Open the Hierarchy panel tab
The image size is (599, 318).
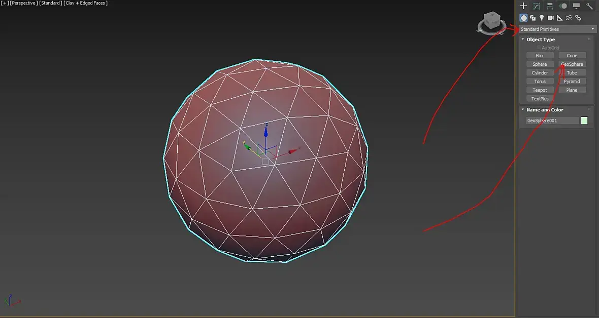point(550,6)
